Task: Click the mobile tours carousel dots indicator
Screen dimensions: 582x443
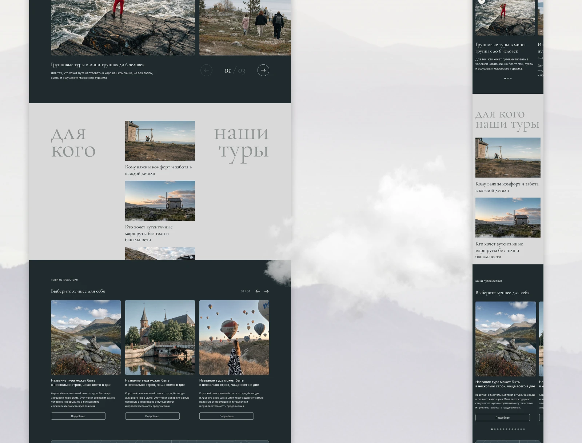Action: tap(508, 429)
